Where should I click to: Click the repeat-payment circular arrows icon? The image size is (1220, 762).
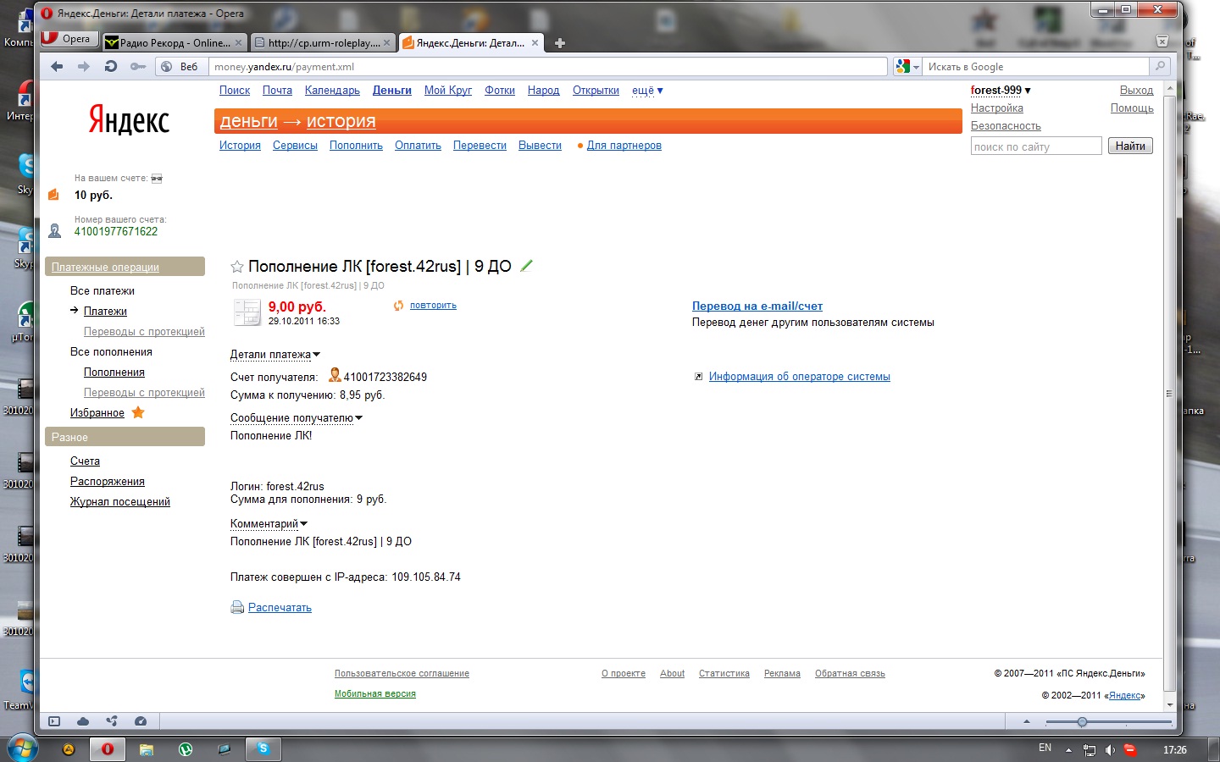[x=399, y=306]
